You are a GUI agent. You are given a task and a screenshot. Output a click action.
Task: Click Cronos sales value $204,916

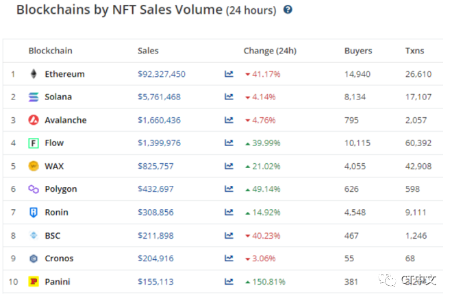pyautogui.click(x=155, y=259)
